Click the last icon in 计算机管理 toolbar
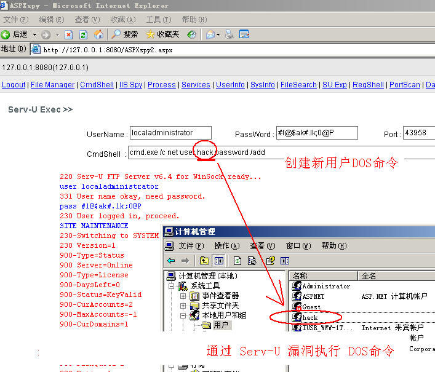This screenshot has height=372, width=435. click(x=285, y=261)
